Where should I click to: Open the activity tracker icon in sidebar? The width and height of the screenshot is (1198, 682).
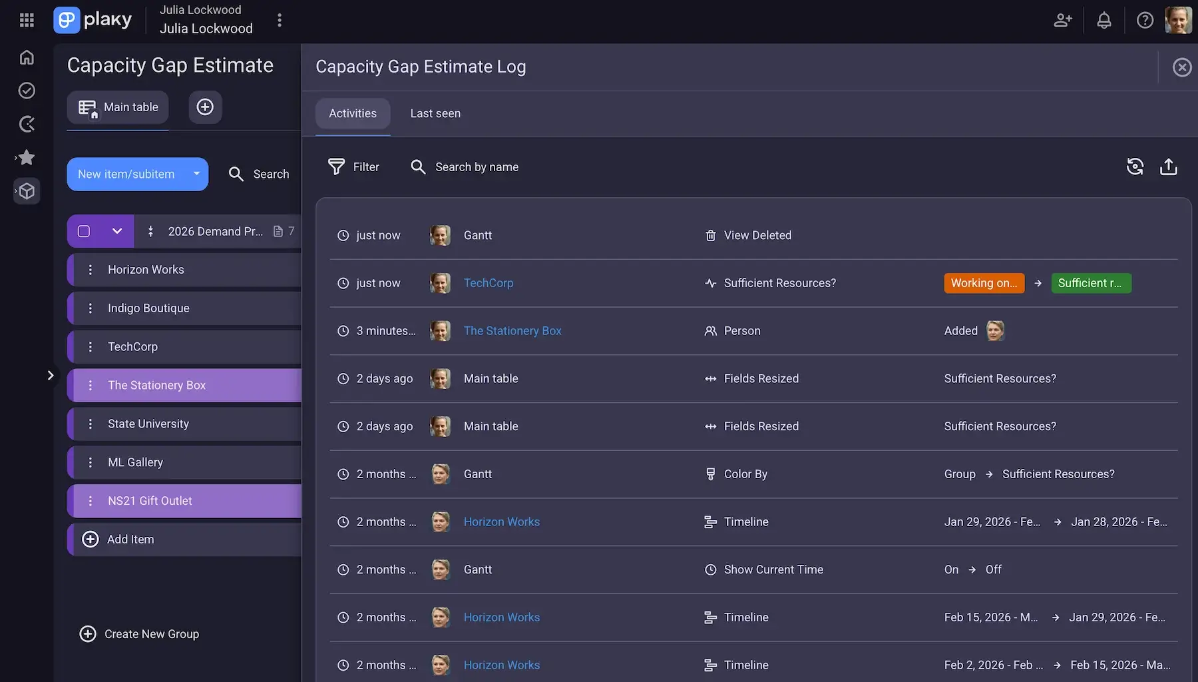tap(27, 124)
